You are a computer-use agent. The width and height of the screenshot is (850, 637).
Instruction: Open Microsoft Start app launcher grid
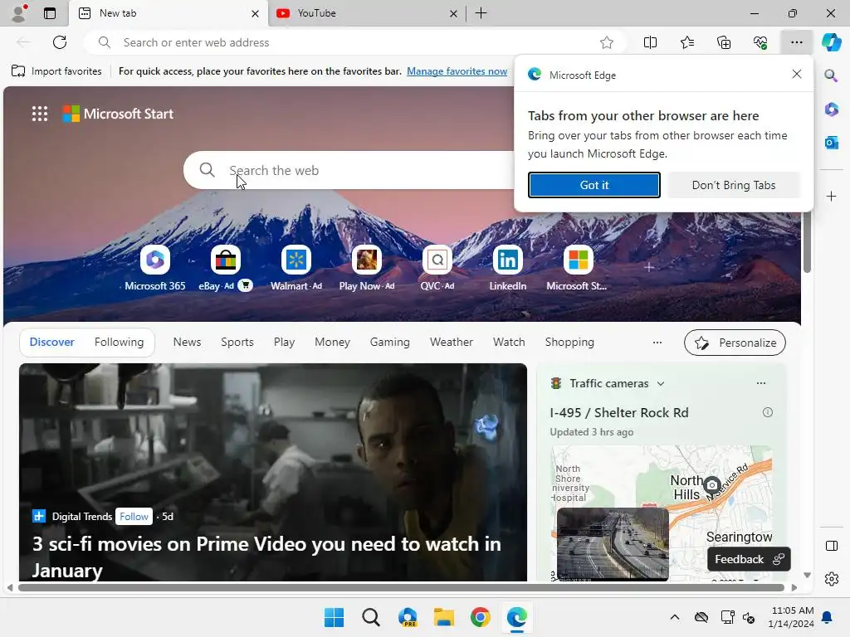[x=40, y=114]
